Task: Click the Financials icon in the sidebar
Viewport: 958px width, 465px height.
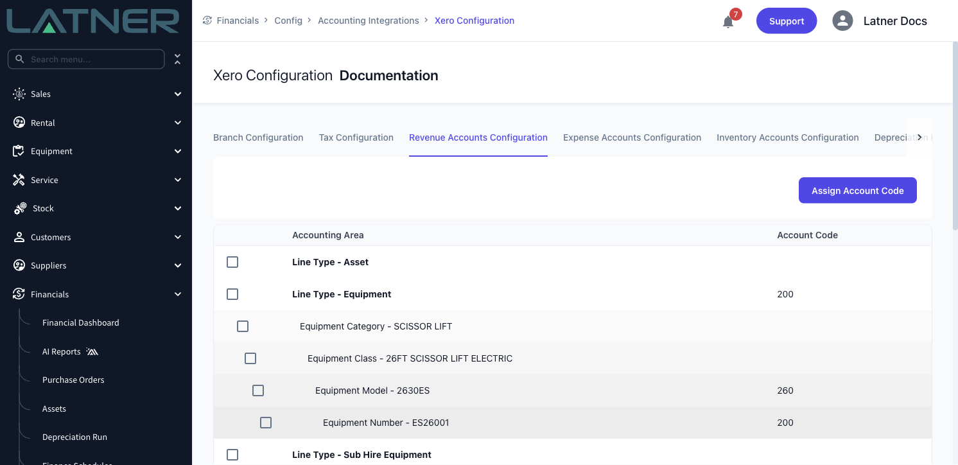Action: click(x=19, y=294)
